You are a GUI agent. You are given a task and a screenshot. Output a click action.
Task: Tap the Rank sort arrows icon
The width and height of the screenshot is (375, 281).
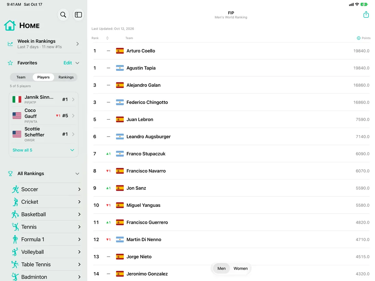pos(107,38)
